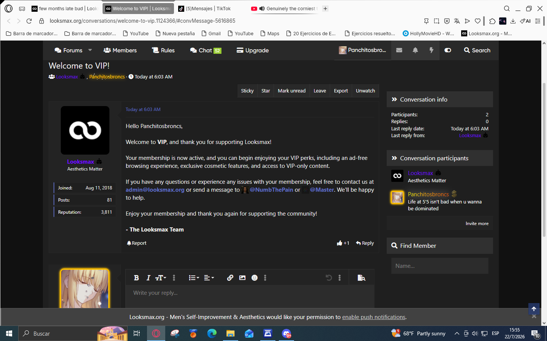
Task: Open the smilies picker in editor
Action: click(255, 278)
